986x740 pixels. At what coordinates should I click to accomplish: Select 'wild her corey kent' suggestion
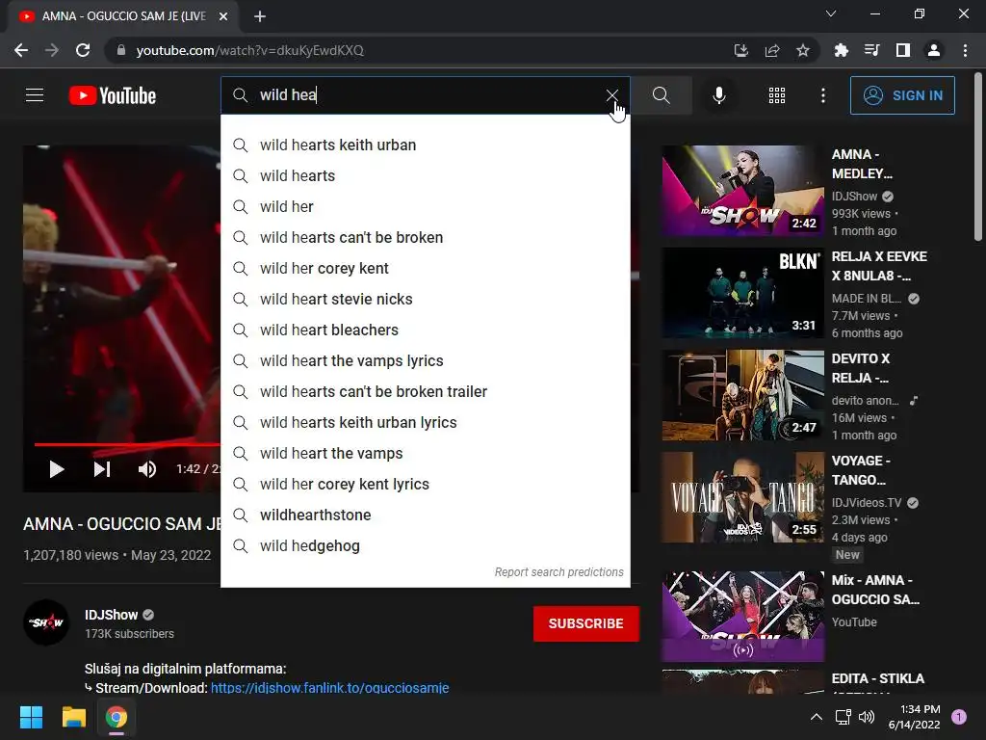(x=425, y=268)
